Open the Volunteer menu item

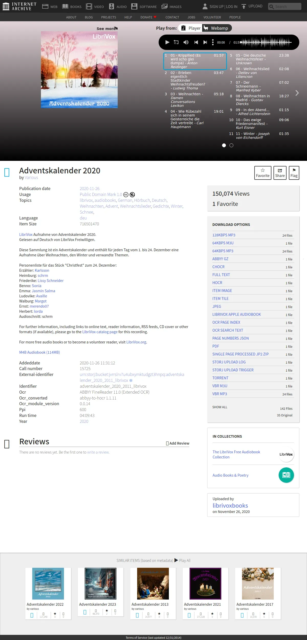[212, 17]
